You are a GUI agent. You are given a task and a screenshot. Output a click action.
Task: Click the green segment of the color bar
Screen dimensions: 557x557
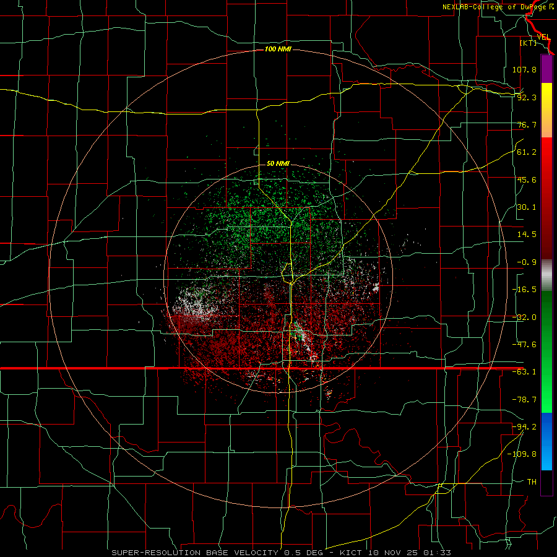pyautogui.click(x=546, y=352)
